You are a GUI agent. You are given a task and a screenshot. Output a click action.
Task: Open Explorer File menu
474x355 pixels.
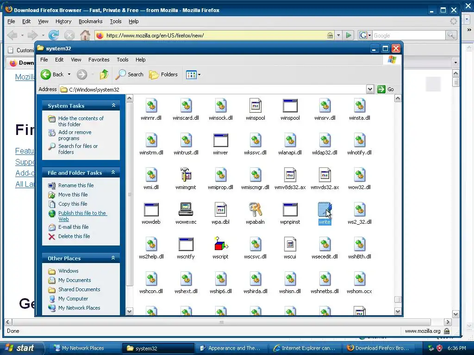(44, 60)
